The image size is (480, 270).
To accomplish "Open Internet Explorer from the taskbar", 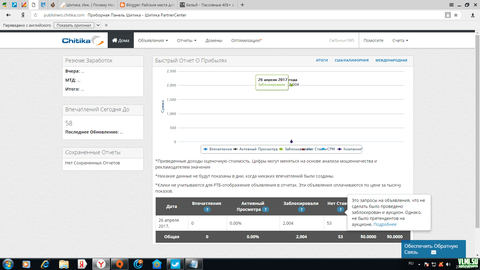I will [45, 264].
